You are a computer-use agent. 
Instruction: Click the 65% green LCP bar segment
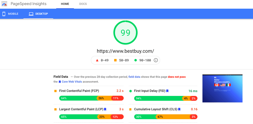[x=79, y=117]
